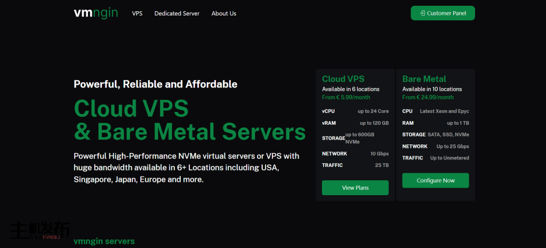Select the vCPU up to 24 Core row
This screenshot has height=248, width=546.
click(355, 111)
